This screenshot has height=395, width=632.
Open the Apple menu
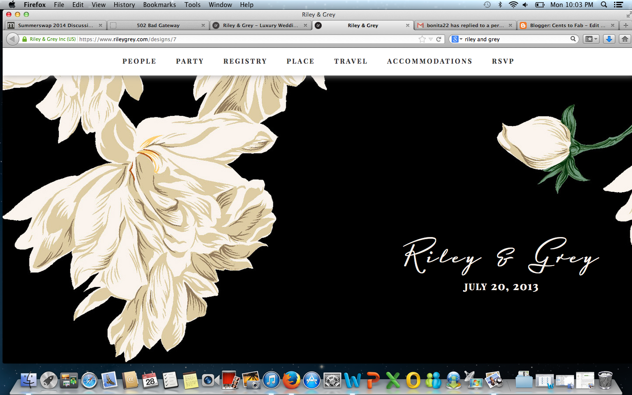(12, 5)
